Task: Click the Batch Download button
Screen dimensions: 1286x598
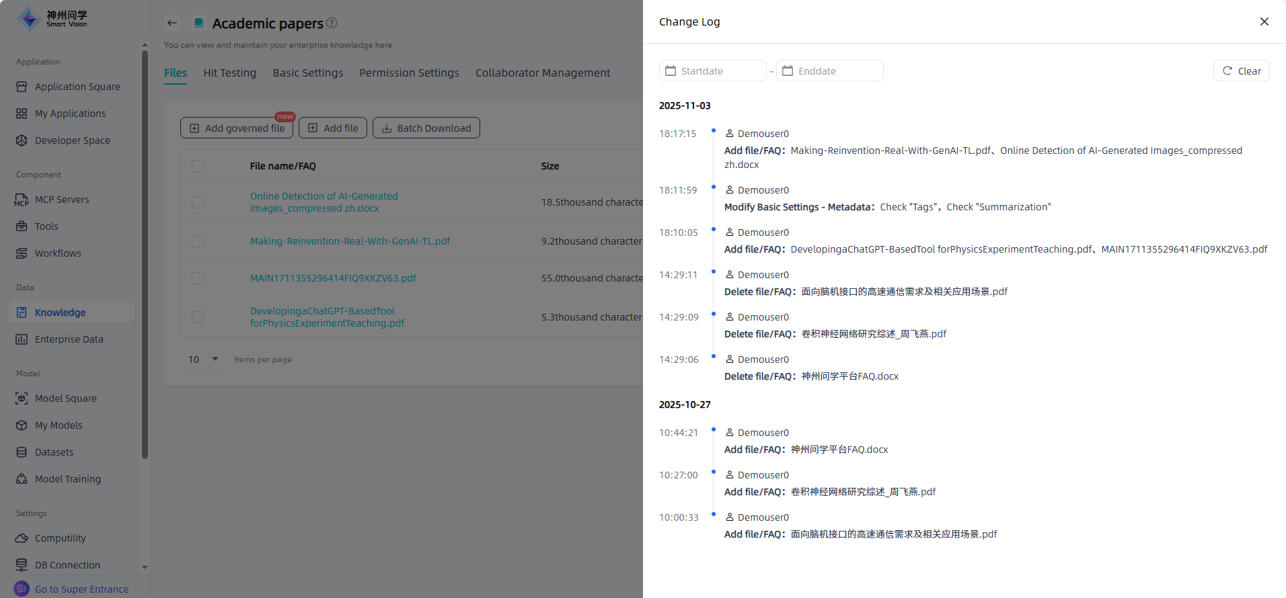Action: coord(426,128)
